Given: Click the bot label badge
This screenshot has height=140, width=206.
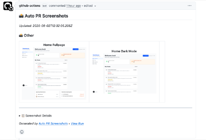Looking at the screenshot, I should pos(44,6).
